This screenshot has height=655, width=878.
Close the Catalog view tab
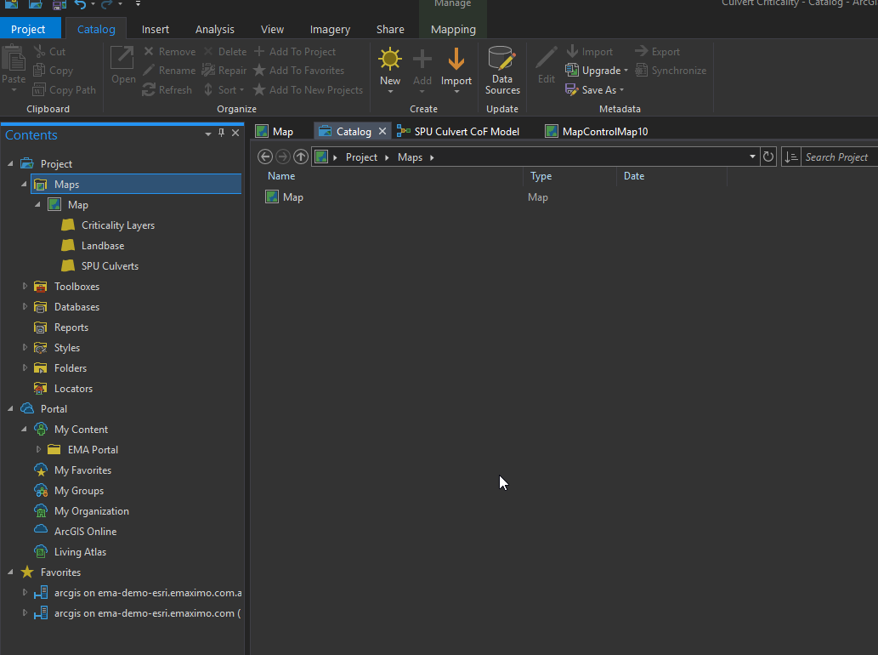click(382, 131)
